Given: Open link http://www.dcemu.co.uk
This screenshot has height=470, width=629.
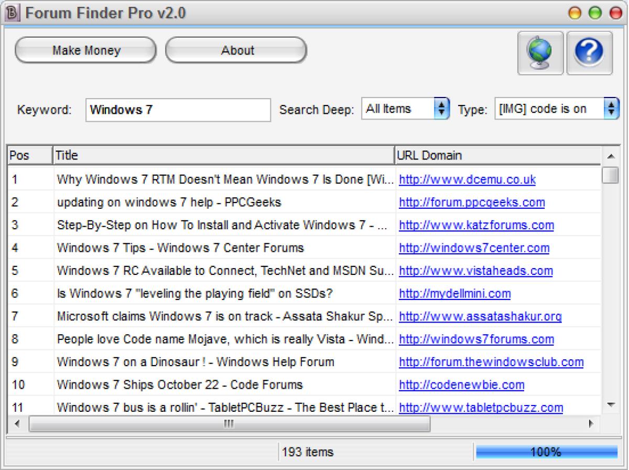Looking at the screenshot, I should (467, 180).
